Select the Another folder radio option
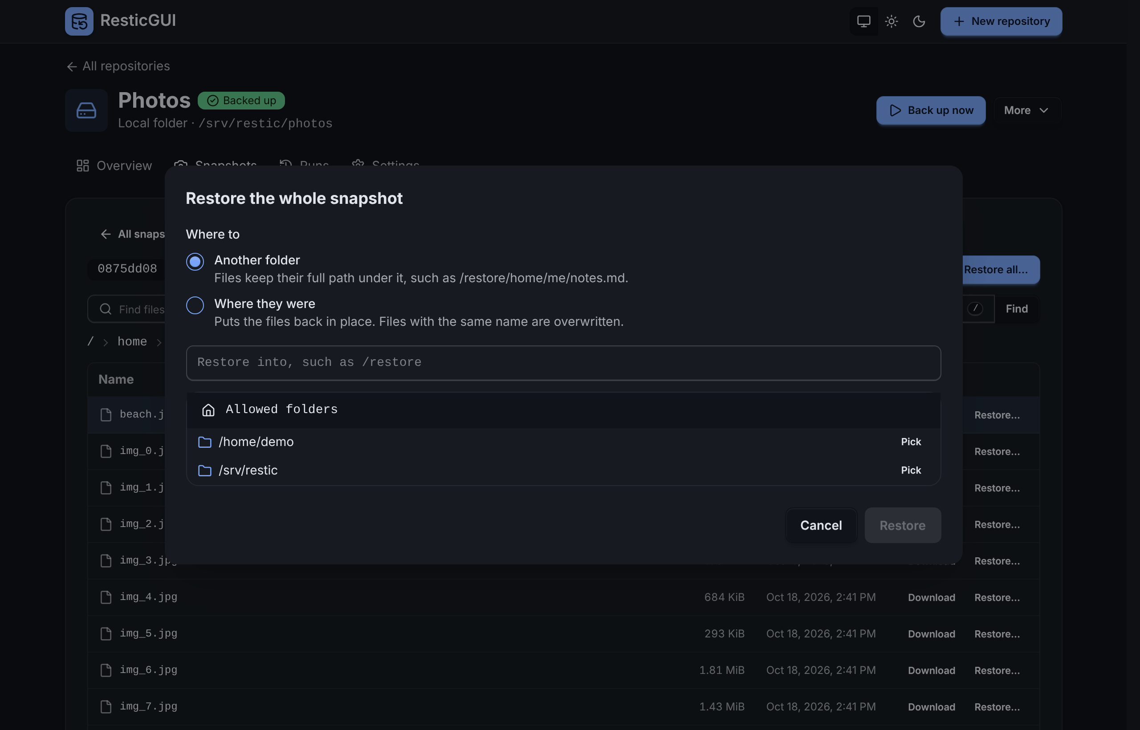The height and width of the screenshot is (730, 1140). [x=195, y=262]
